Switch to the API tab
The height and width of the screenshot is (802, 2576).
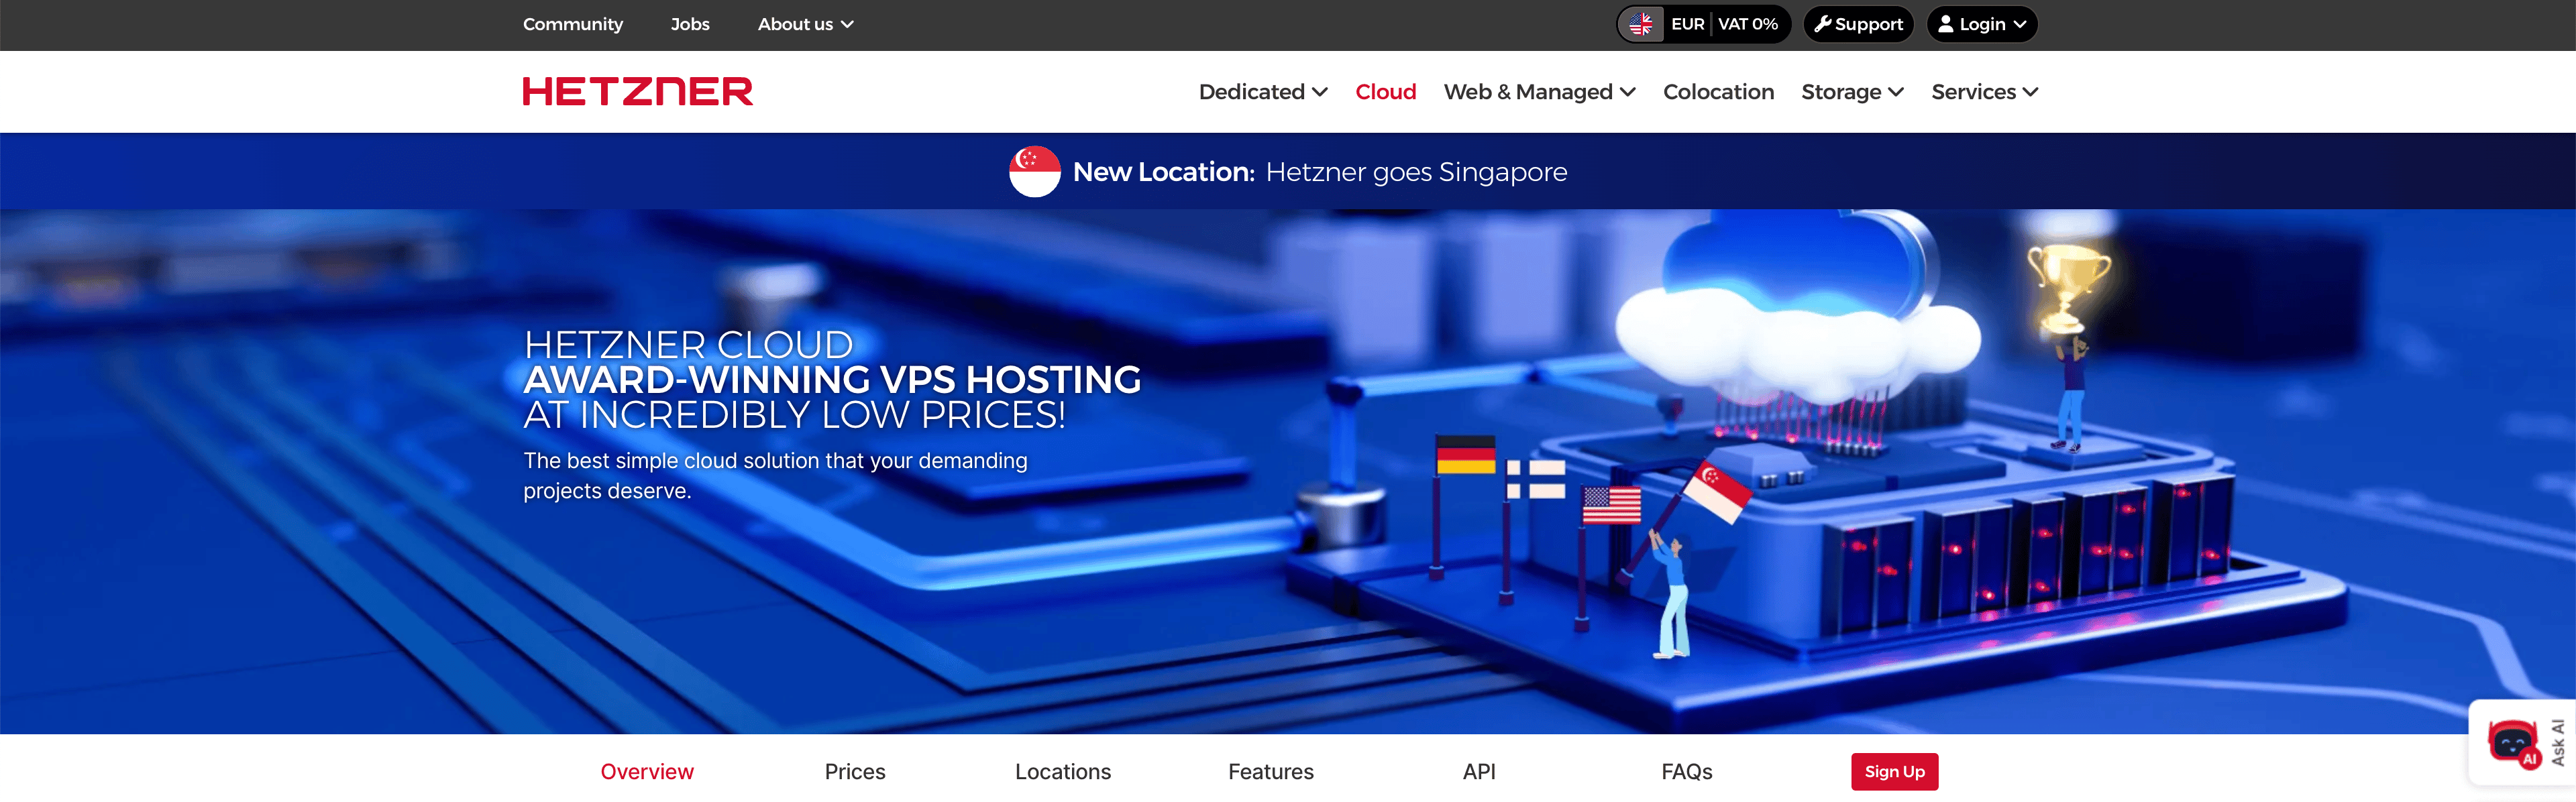[x=1479, y=772]
